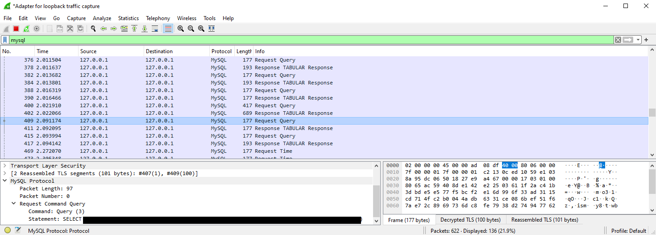
Task: Stop the capture with the red square
Action: (x=16, y=29)
